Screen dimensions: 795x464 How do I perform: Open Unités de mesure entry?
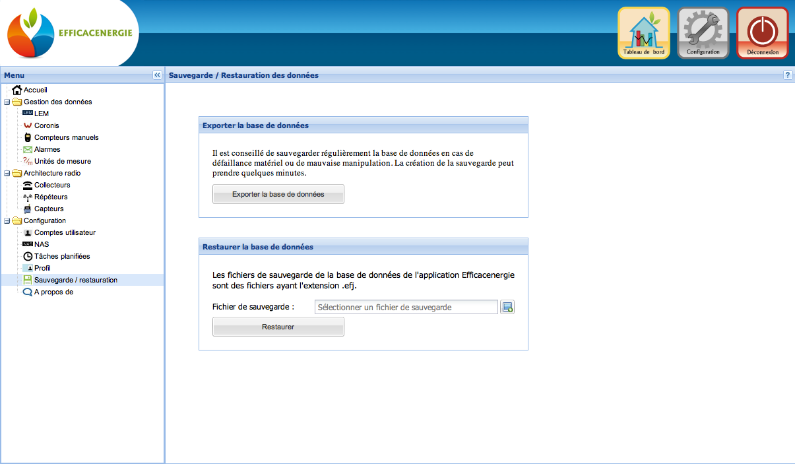coord(63,161)
